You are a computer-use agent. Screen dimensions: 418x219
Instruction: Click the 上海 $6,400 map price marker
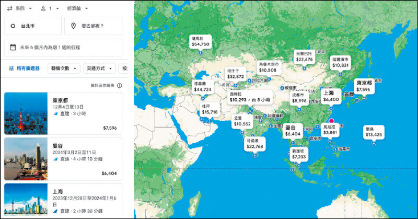(x=331, y=96)
